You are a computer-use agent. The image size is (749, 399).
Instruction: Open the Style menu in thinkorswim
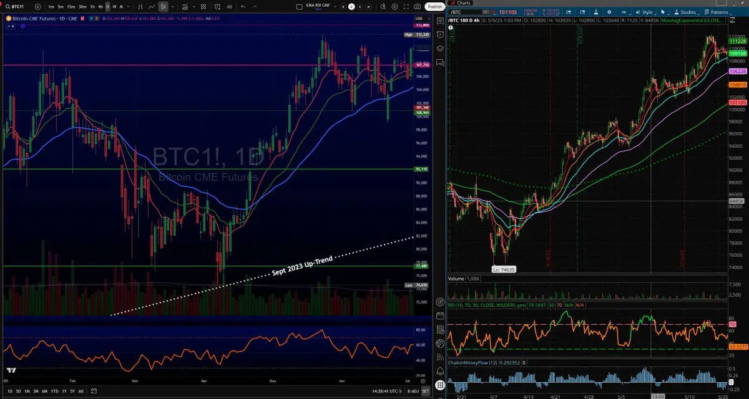(645, 12)
